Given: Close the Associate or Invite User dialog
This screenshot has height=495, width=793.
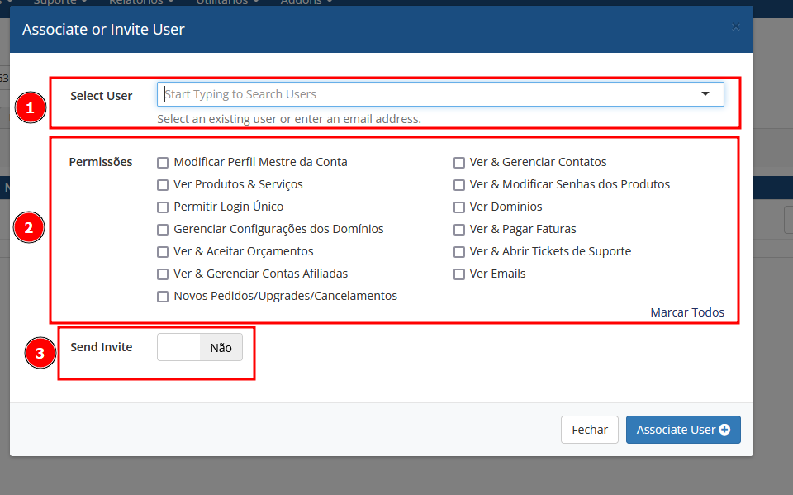Looking at the screenshot, I should click(736, 26).
